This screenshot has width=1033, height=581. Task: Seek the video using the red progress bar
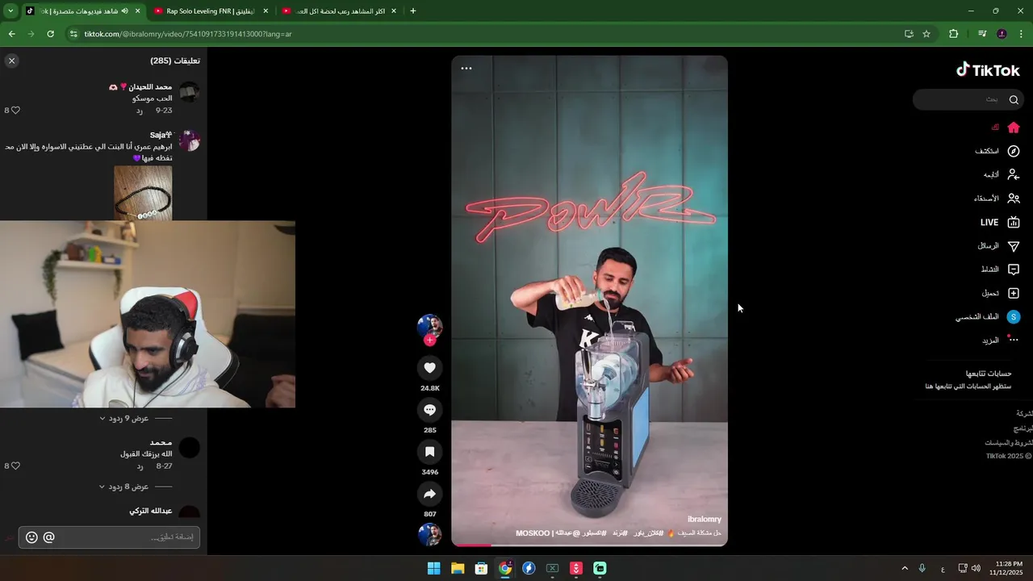[x=589, y=545]
